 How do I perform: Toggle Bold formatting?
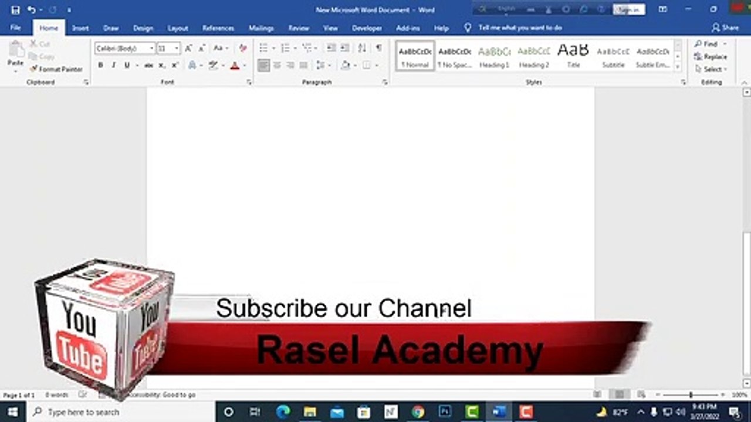tap(100, 66)
